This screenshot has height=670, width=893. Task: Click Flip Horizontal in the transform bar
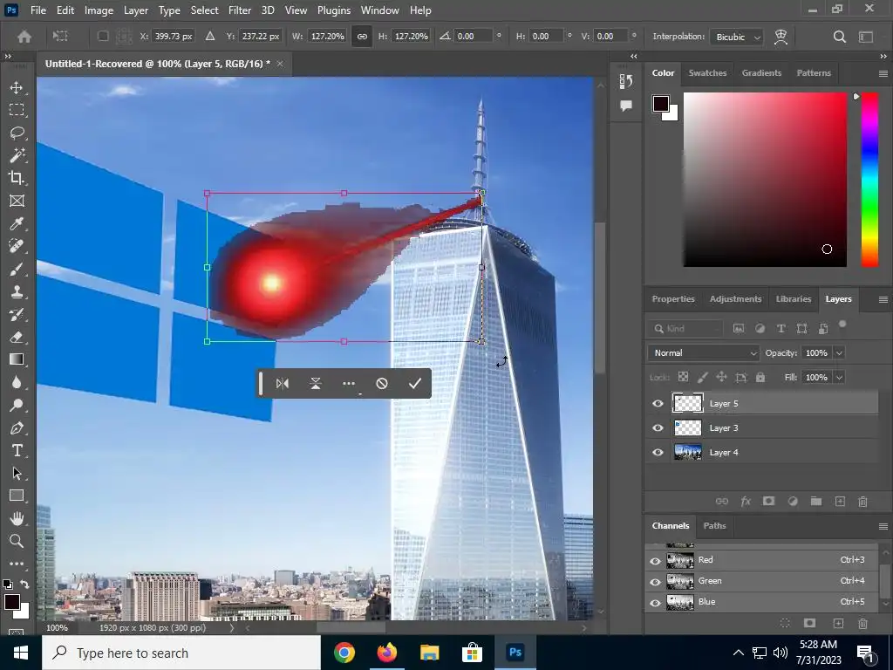pos(283,384)
